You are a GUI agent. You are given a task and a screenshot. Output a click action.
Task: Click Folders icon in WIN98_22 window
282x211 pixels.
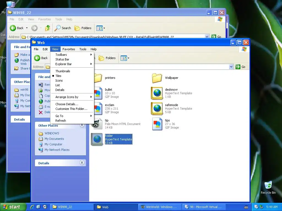point(77,28)
